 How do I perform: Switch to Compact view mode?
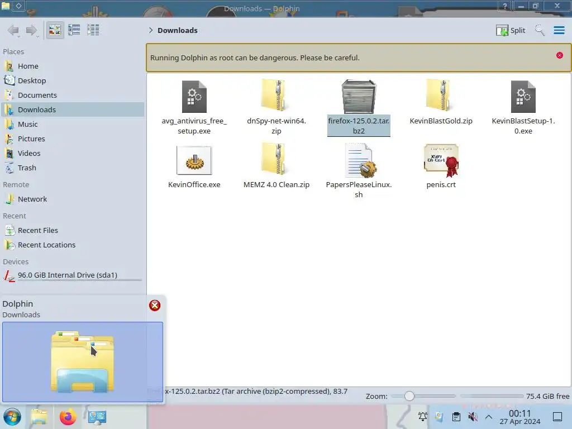coord(74,30)
